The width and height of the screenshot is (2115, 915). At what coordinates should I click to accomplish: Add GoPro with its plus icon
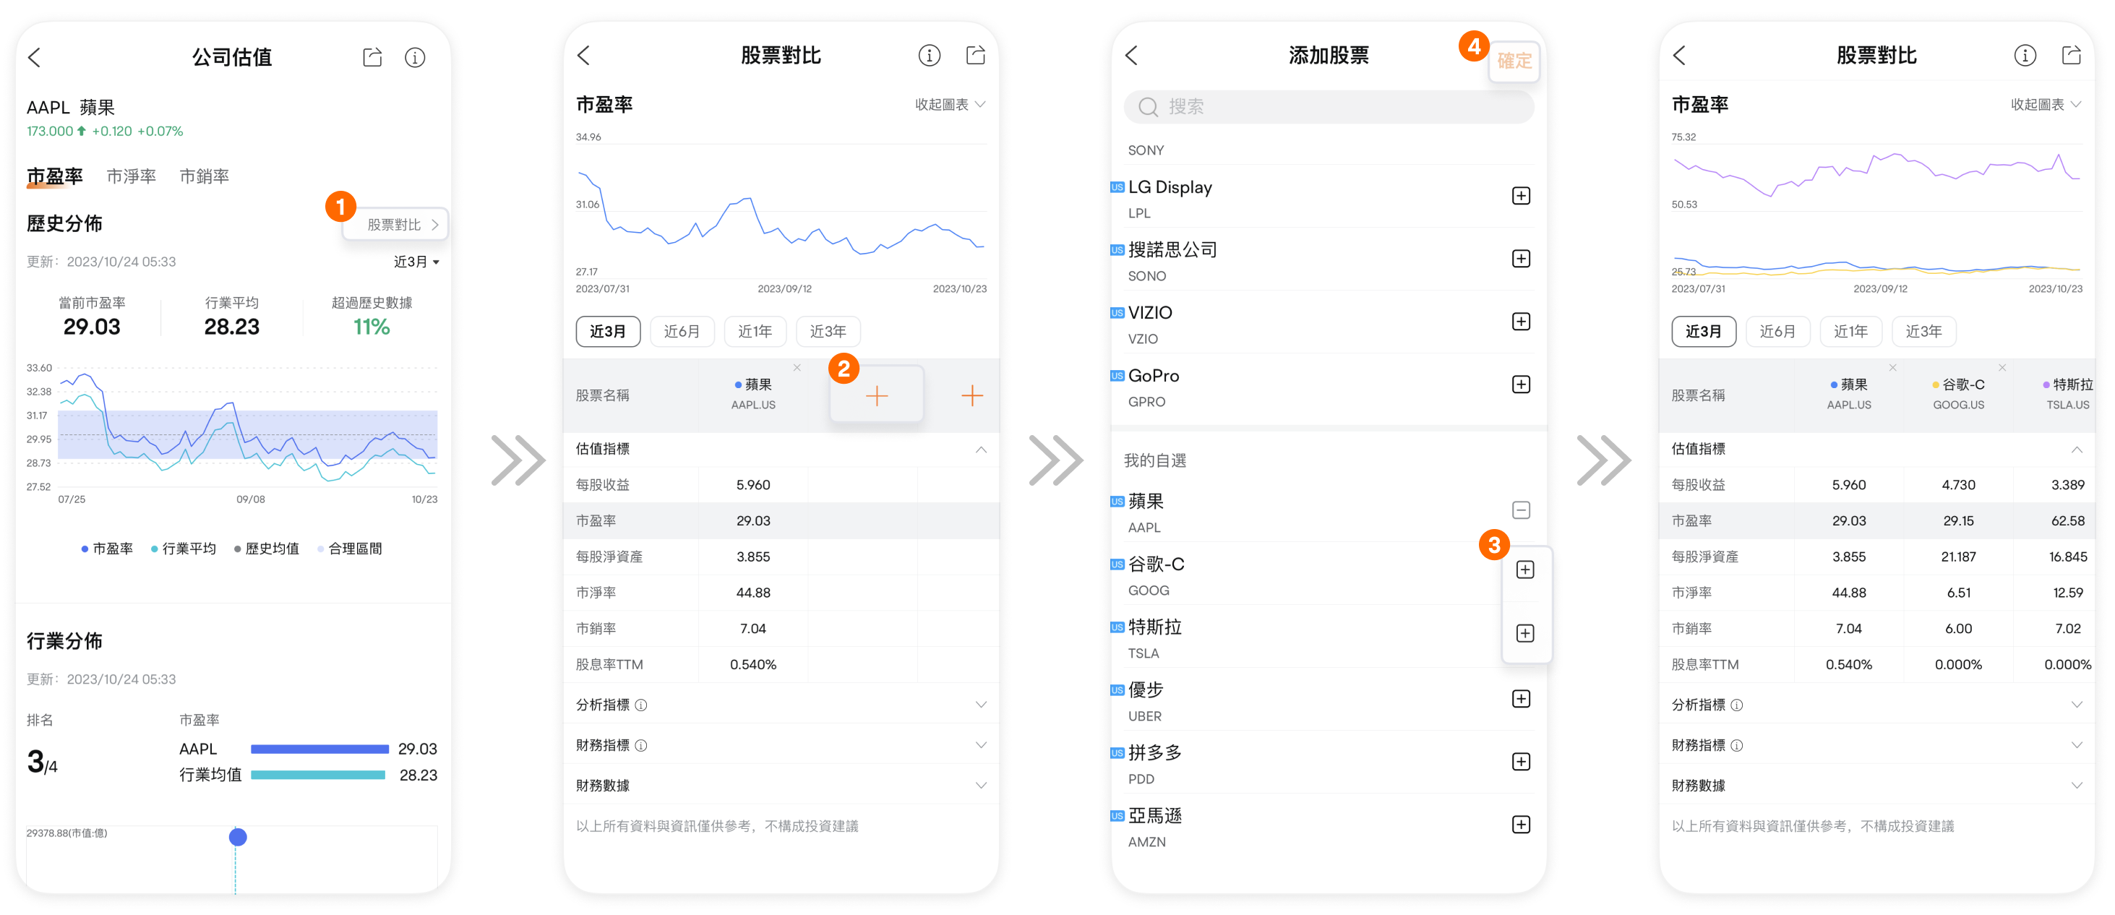[x=1521, y=385]
